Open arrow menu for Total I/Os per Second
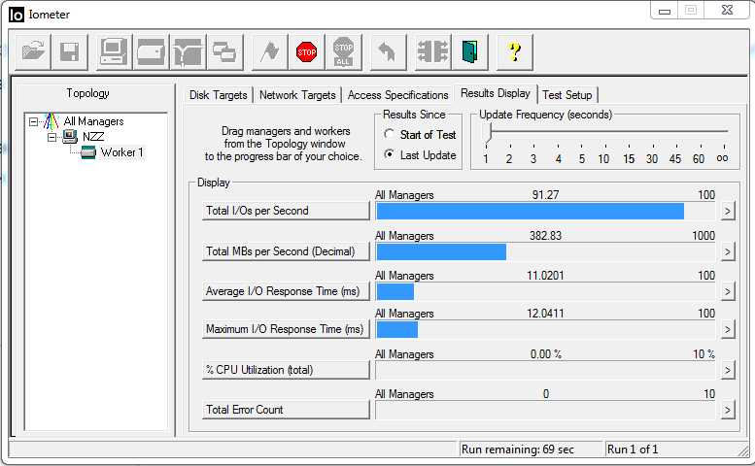755x466 pixels. coord(728,211)
